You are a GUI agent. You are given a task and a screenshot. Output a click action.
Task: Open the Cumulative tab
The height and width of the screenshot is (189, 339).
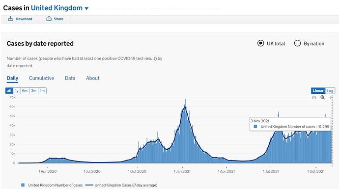(41, 78)
